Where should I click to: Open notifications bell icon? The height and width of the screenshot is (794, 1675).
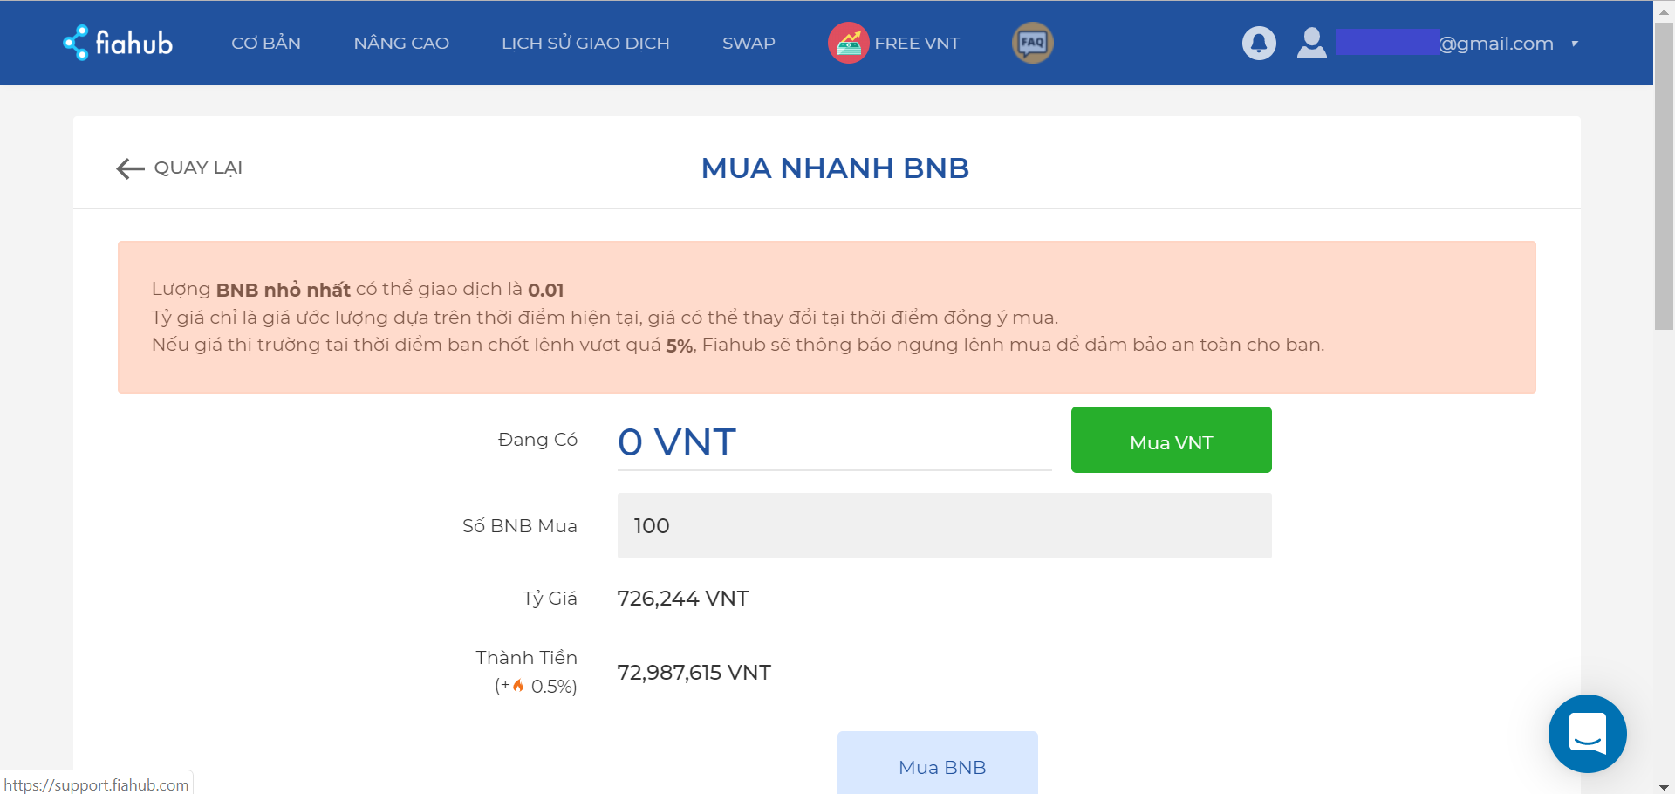tap(1259, 43)
